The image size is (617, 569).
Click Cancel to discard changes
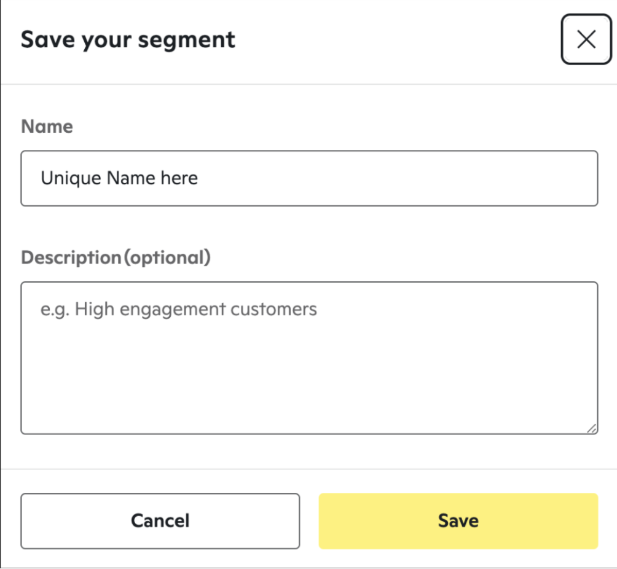(x=160, y=520)
